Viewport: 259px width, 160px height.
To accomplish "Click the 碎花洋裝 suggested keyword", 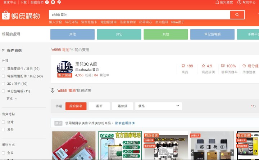I will [x=71, y=22].
